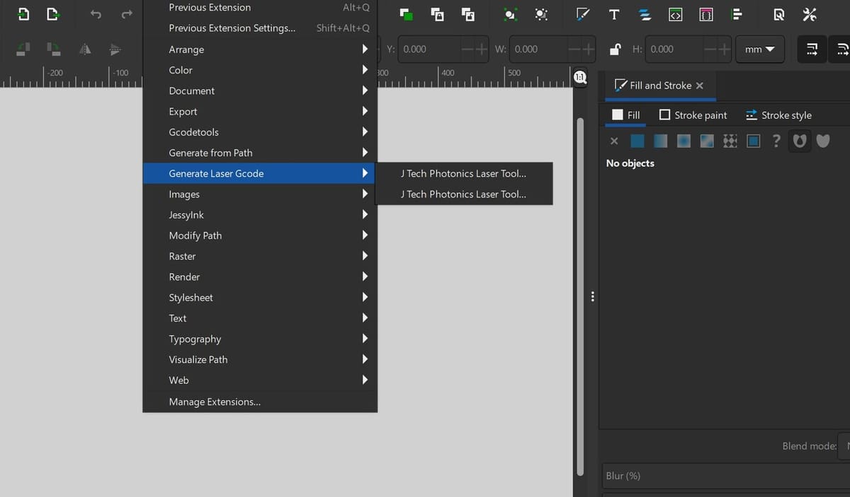
Task: Click the Duplicate selection icon
Action: coord(406,14)
